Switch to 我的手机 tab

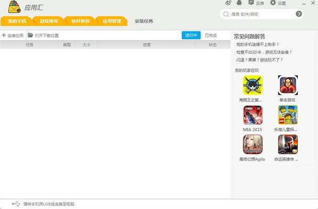[17, 21]
